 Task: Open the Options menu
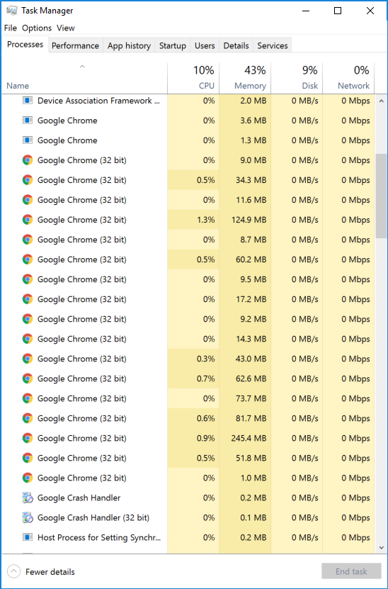(36, 28)
